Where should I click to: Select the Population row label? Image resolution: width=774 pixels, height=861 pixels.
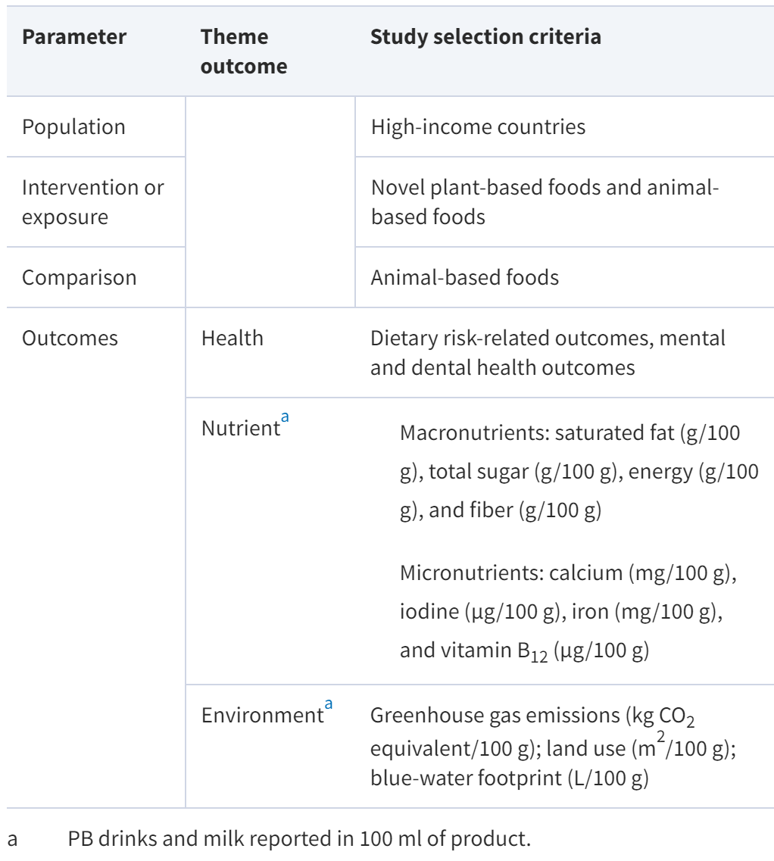[x=73, y=127]
